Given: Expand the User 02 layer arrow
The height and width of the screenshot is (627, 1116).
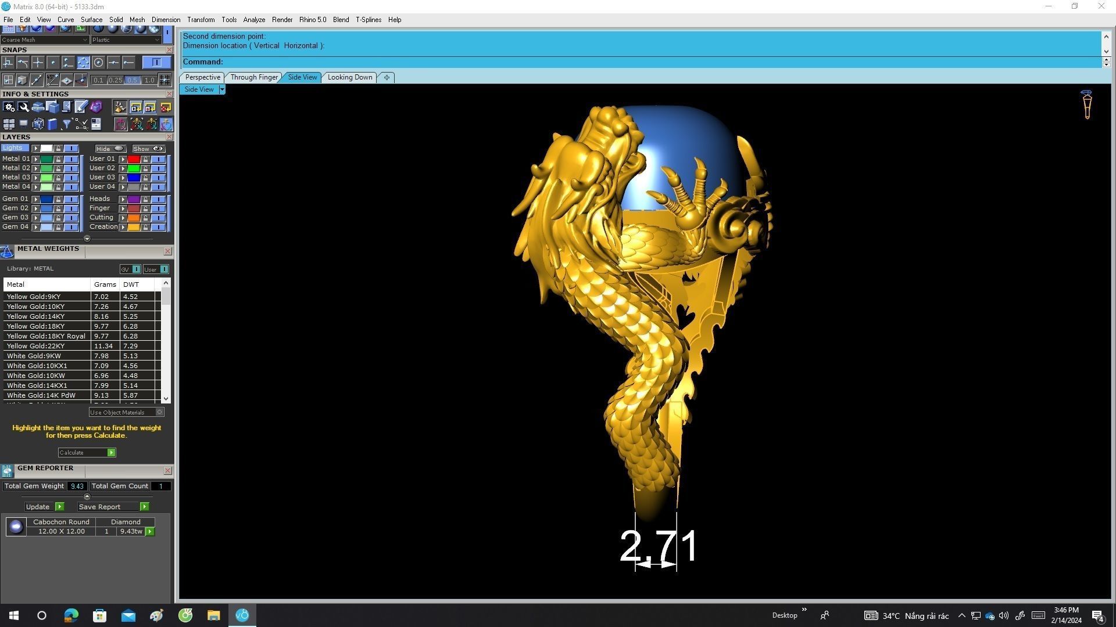Looking at the screenshot, I should tap(123, 168).
